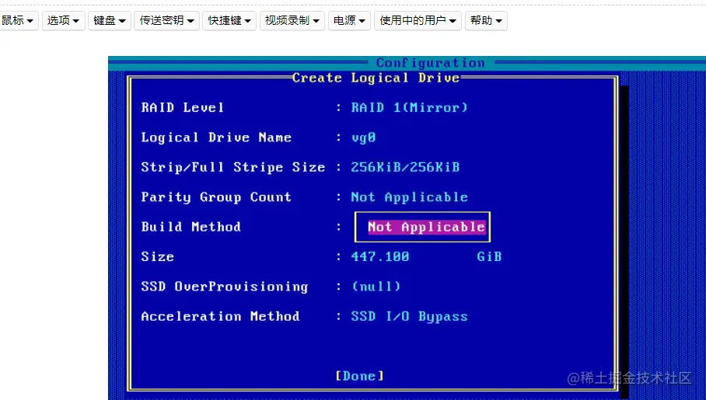Open the 选项 dropdown menu
The height and width of the screenshot is (400, 706).
click(64, 21)
